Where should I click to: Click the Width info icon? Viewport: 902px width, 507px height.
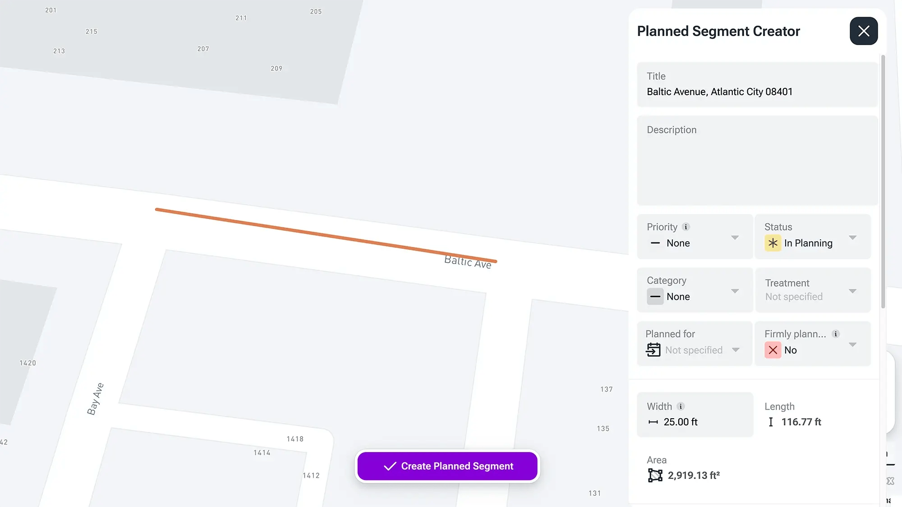tap(681, 407)
